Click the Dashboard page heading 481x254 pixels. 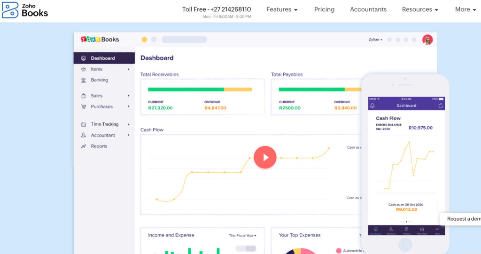click(157, 58)
